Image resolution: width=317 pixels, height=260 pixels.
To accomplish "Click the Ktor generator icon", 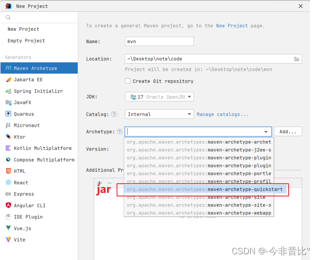I will pos(8,137).
